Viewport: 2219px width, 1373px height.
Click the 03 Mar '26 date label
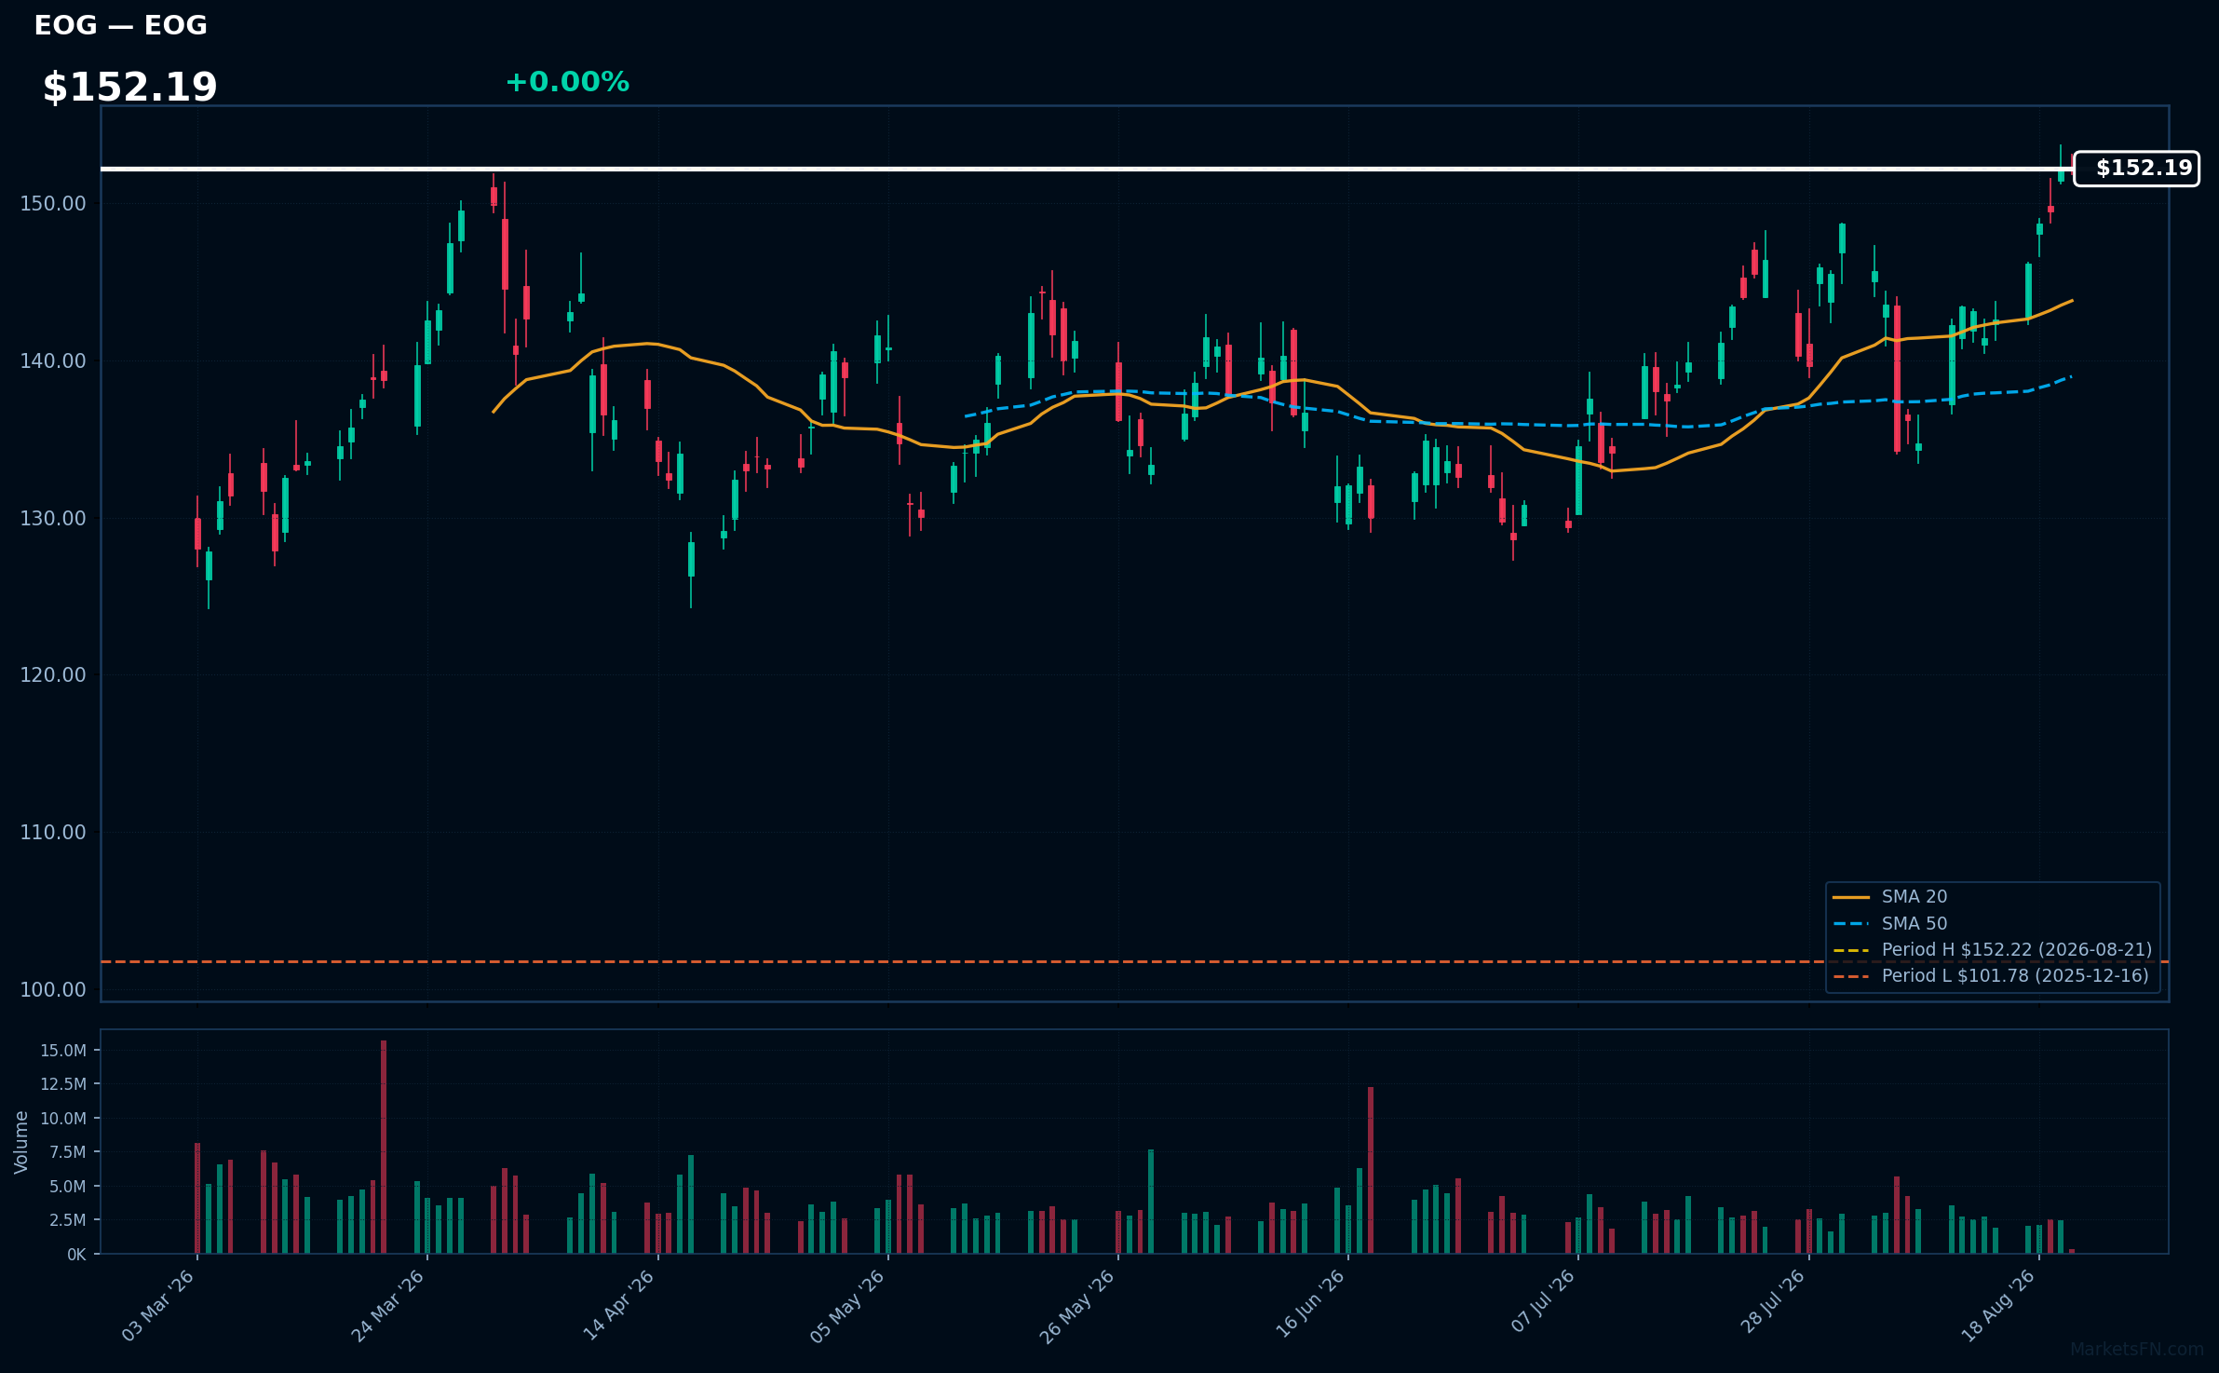click(158, 1306)
